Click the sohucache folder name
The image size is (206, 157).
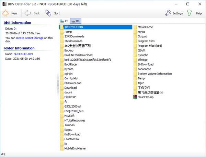tap(145, 69)
